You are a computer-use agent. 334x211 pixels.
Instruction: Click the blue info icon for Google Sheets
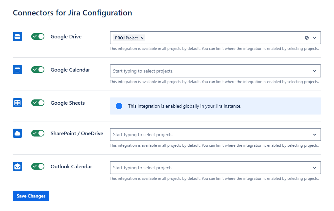click(x=119, y=106)
